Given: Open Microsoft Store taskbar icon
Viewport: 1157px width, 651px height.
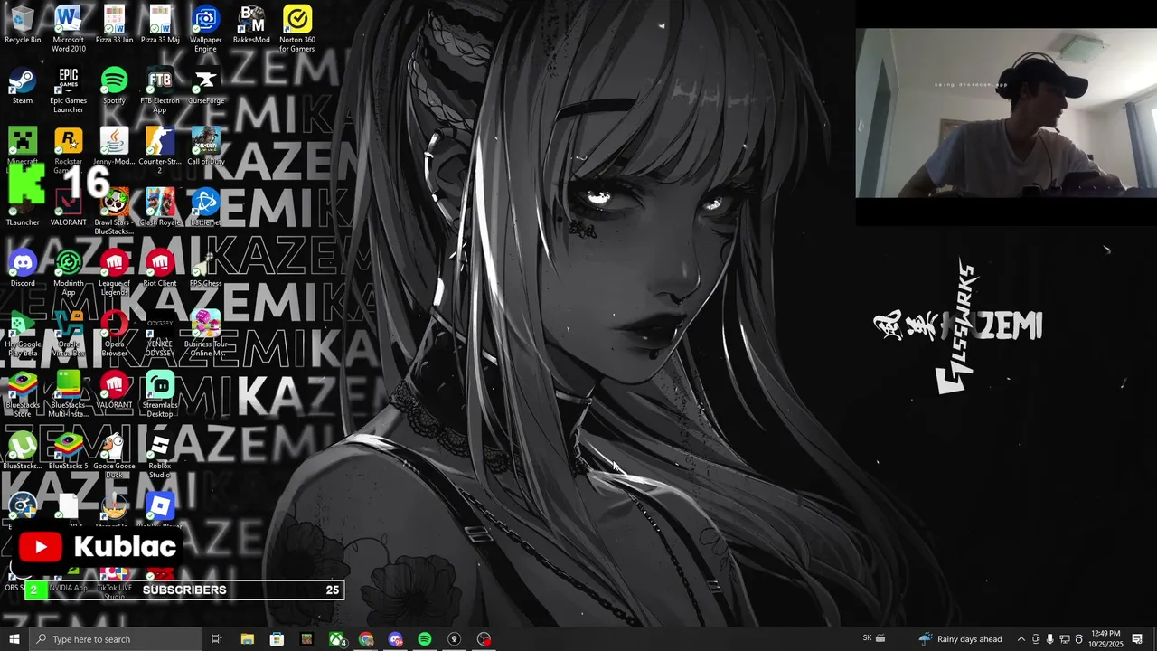Looking at the screenshot, I should [277, 639].
